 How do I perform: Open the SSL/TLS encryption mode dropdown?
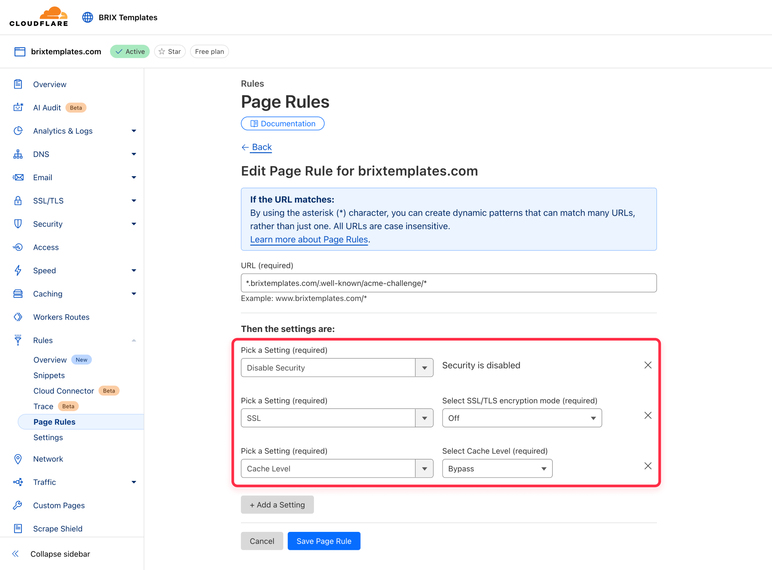pos(522,418)
